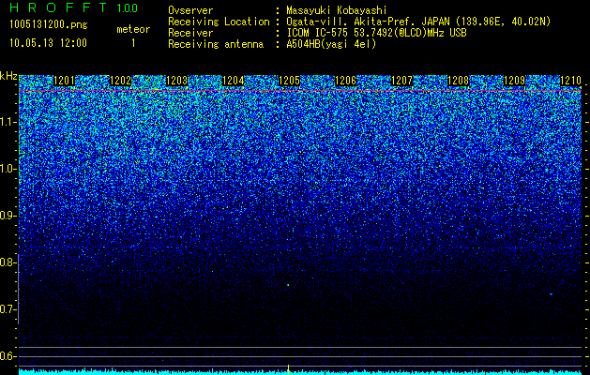This screenshot has height=375, width=590.
Task: Click the 1.1 frequency axis label
Action: click(x=8, y=122)
